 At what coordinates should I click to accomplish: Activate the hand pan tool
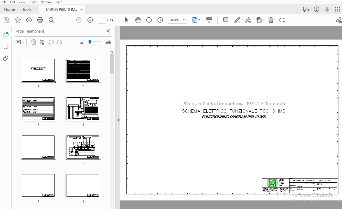(138, 20)
